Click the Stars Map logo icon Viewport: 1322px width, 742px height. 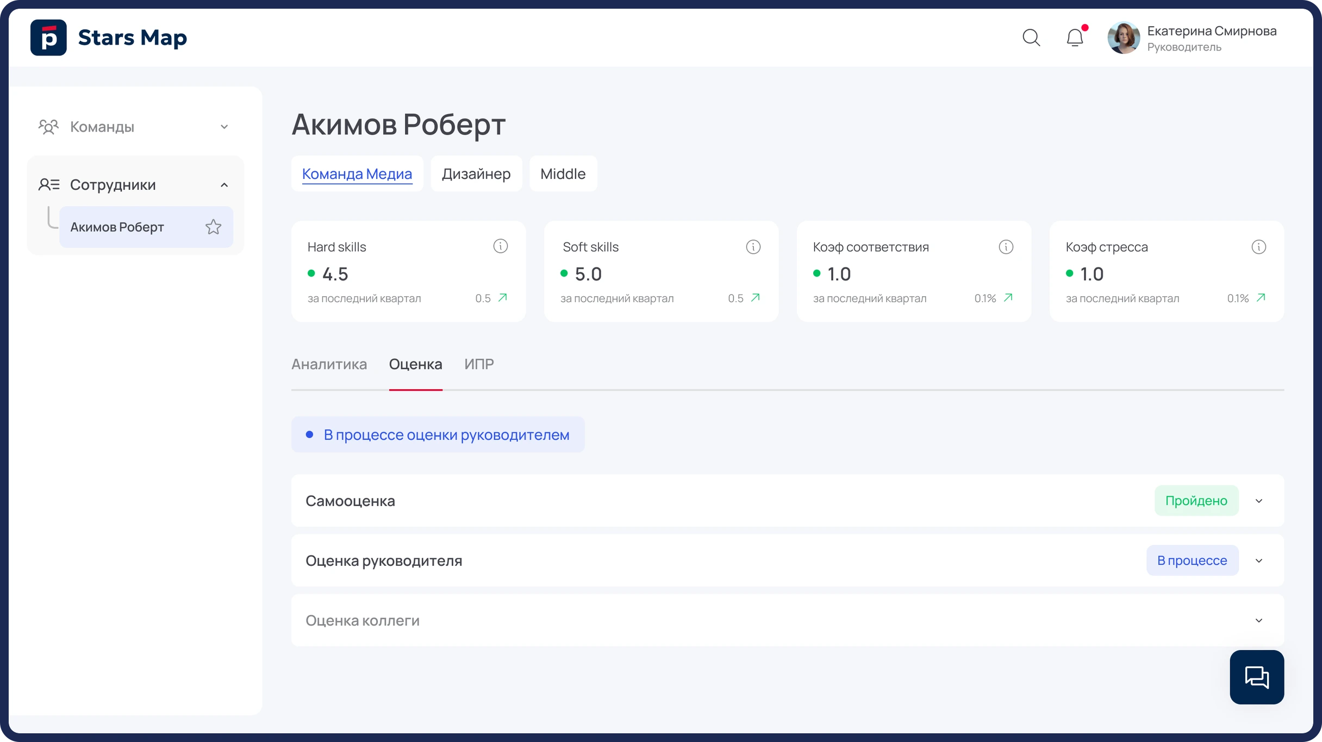48,38
